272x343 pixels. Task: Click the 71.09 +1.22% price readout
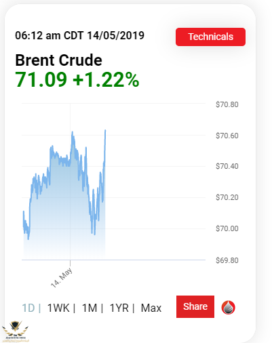point(77,79)
